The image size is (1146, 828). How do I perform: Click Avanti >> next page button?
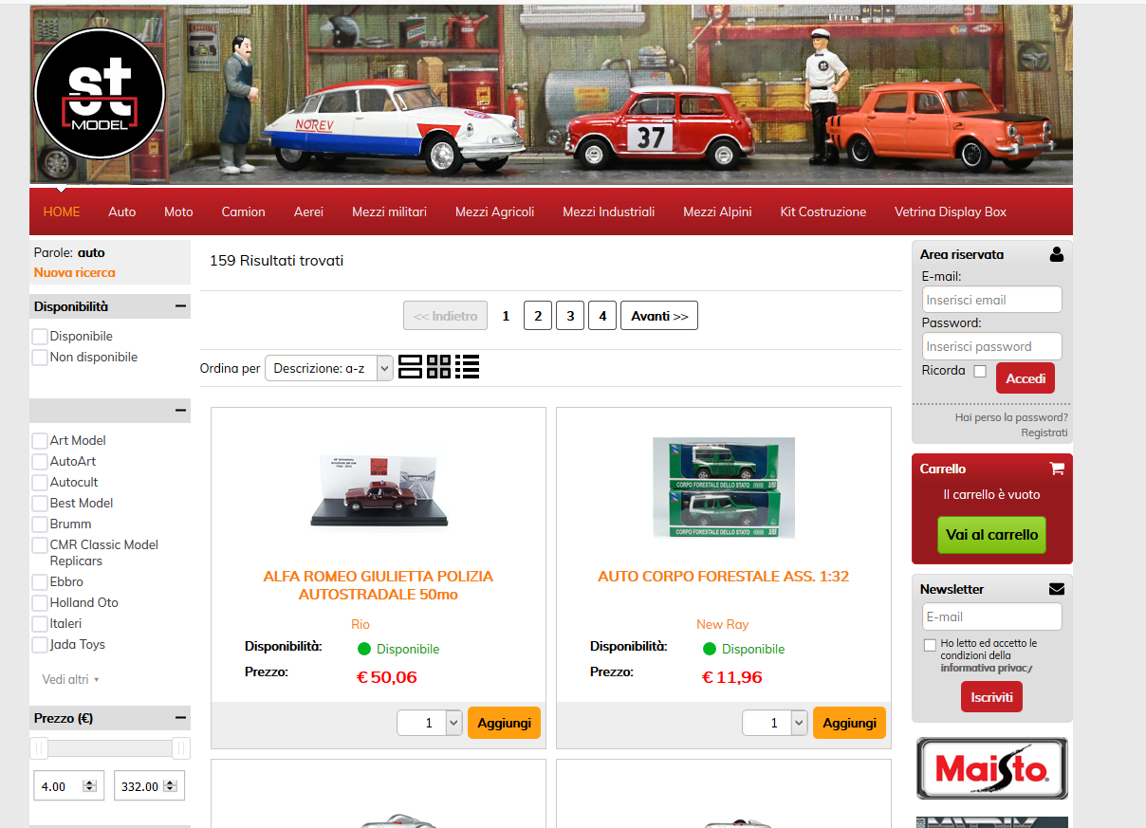tap(659, 316)
